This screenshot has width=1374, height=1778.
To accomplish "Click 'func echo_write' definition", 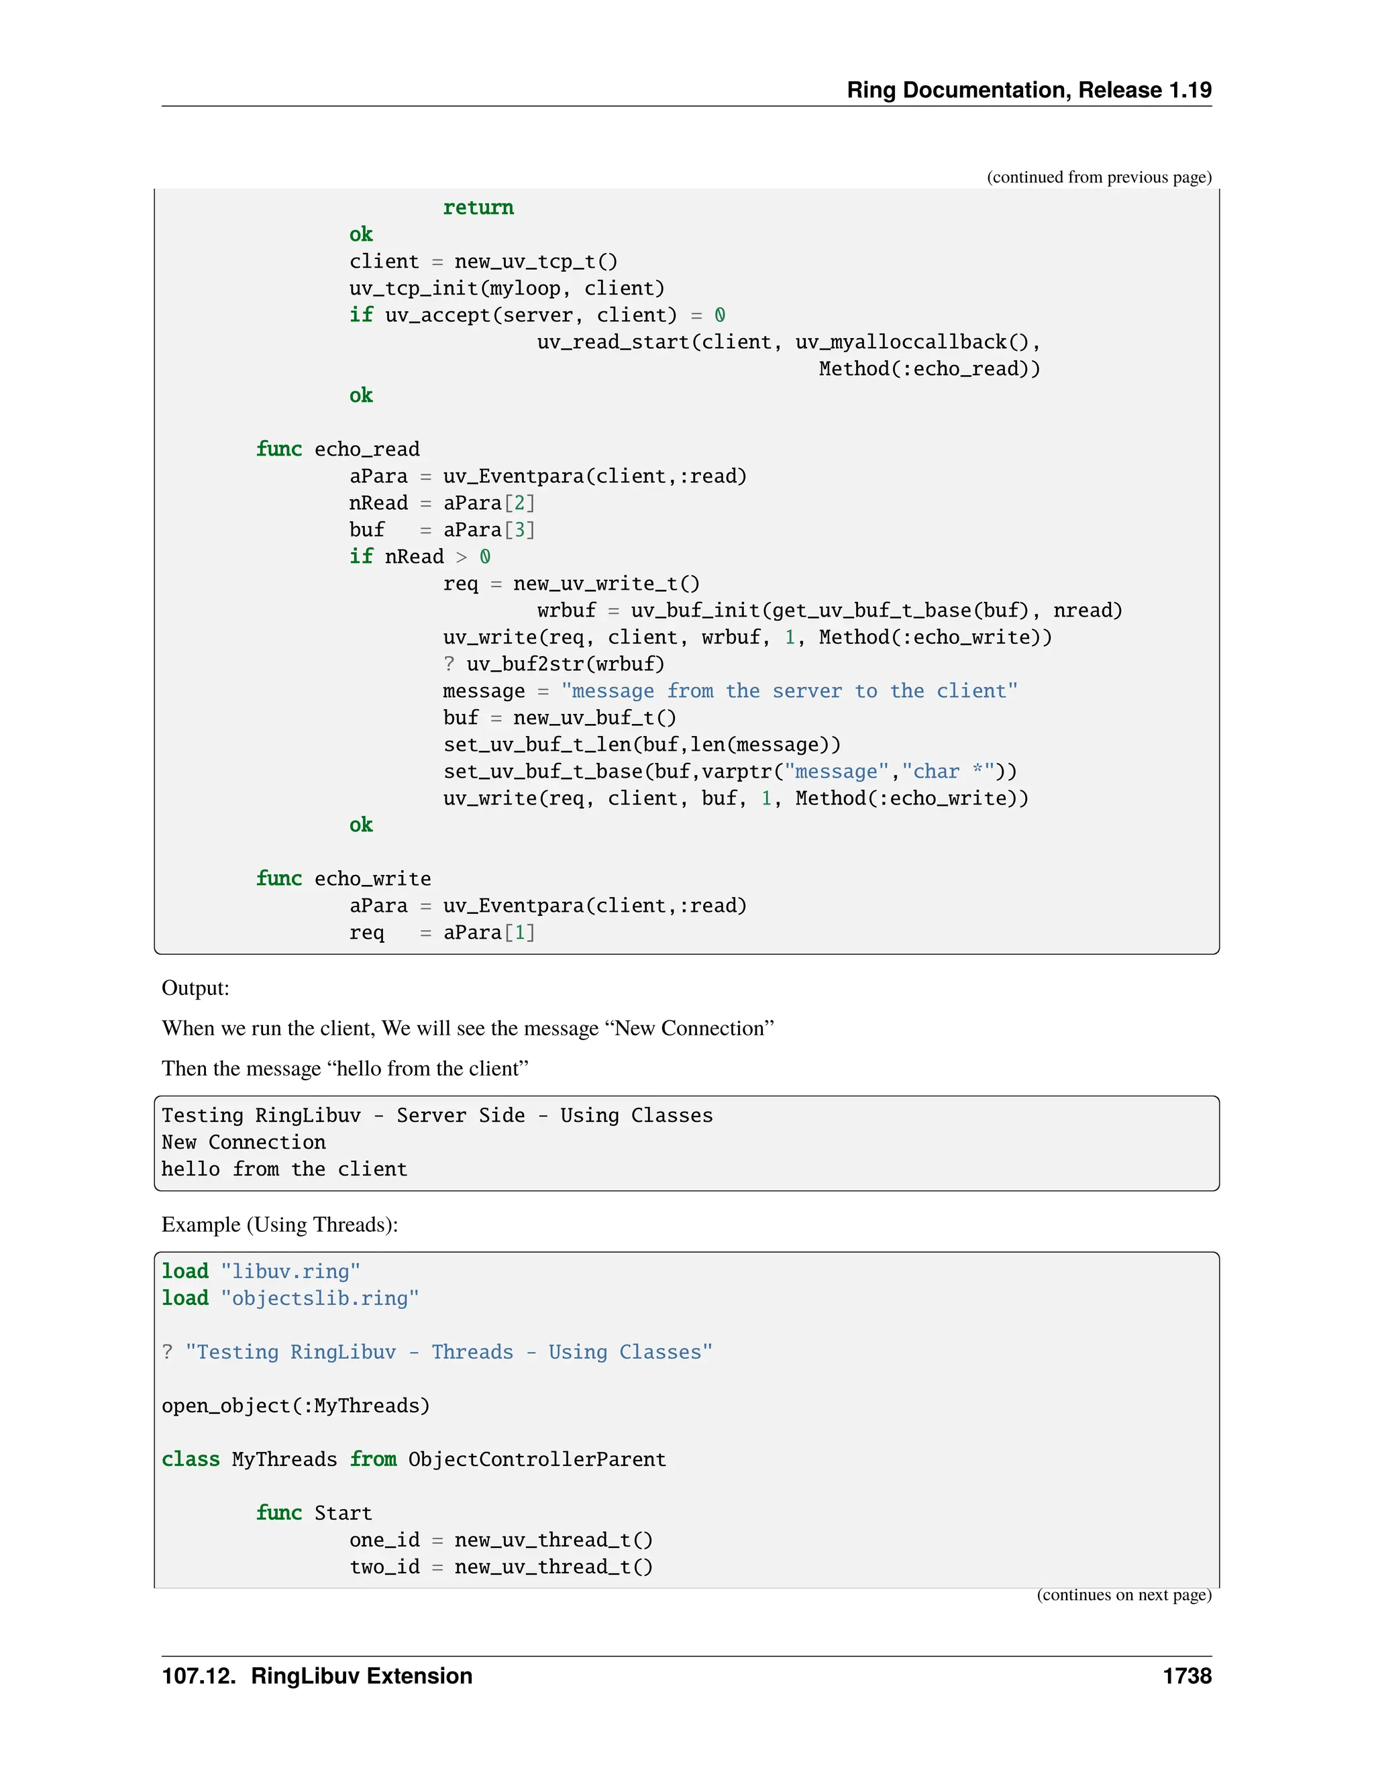I will coord(343,879).
